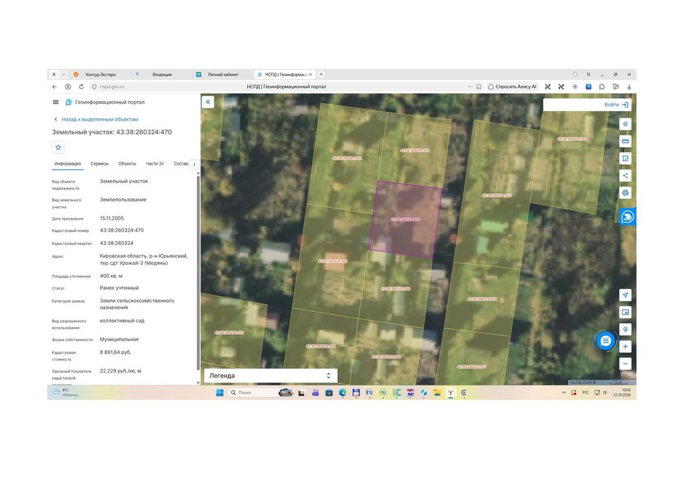Switch to Входящие browser tab

(x=162, y=74)
